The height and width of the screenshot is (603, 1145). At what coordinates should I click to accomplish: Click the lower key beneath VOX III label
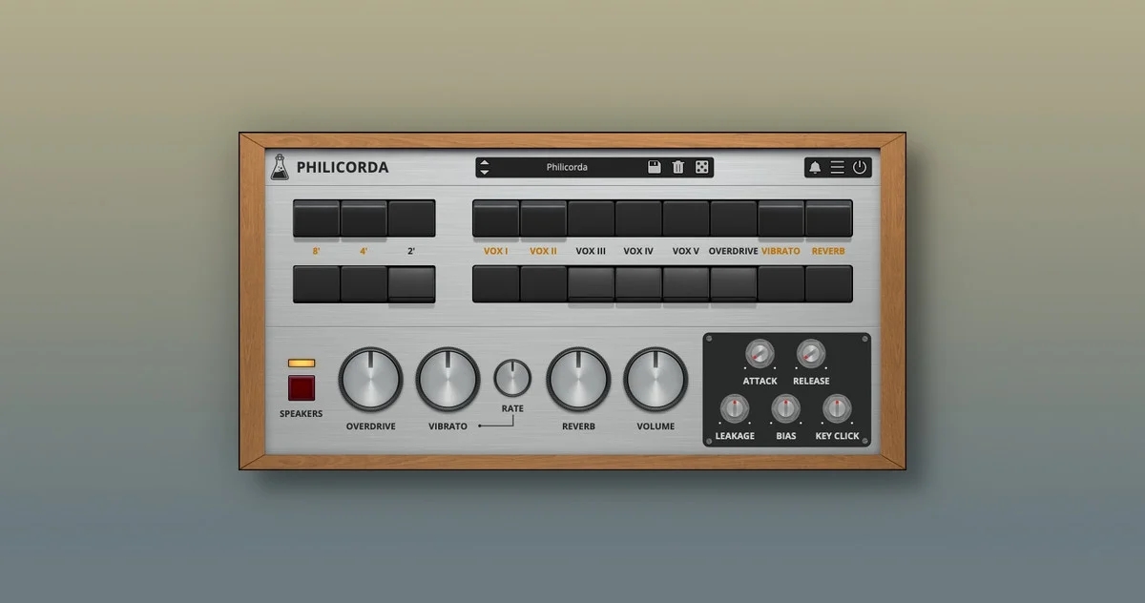591,284
